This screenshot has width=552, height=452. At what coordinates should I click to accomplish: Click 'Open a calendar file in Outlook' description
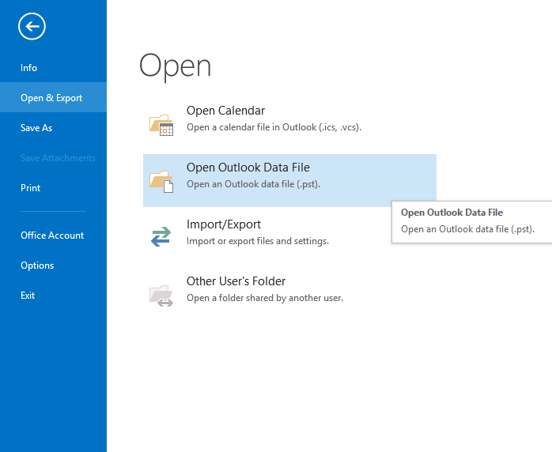(x=274, y=127)
